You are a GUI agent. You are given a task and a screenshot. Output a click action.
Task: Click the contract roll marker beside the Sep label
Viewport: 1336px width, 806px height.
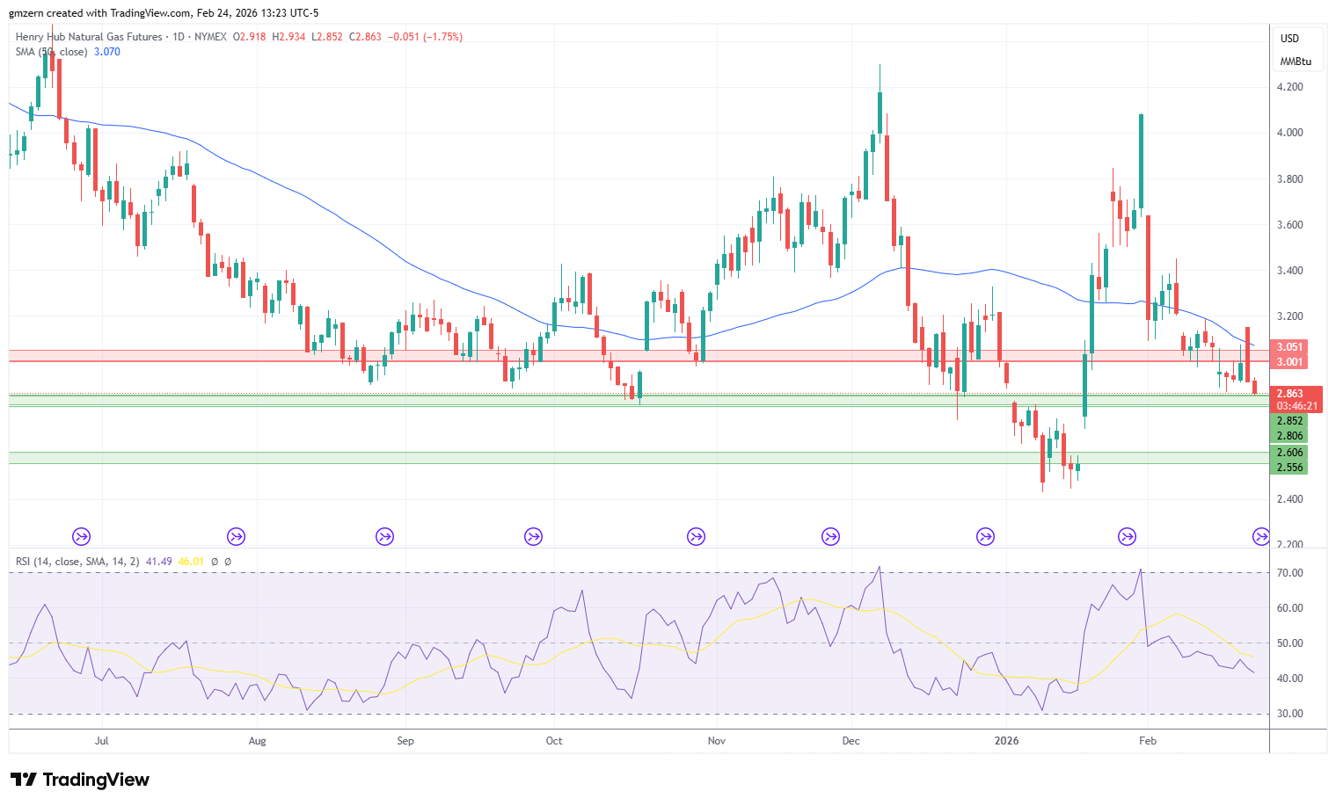click(x=384, y=536)
